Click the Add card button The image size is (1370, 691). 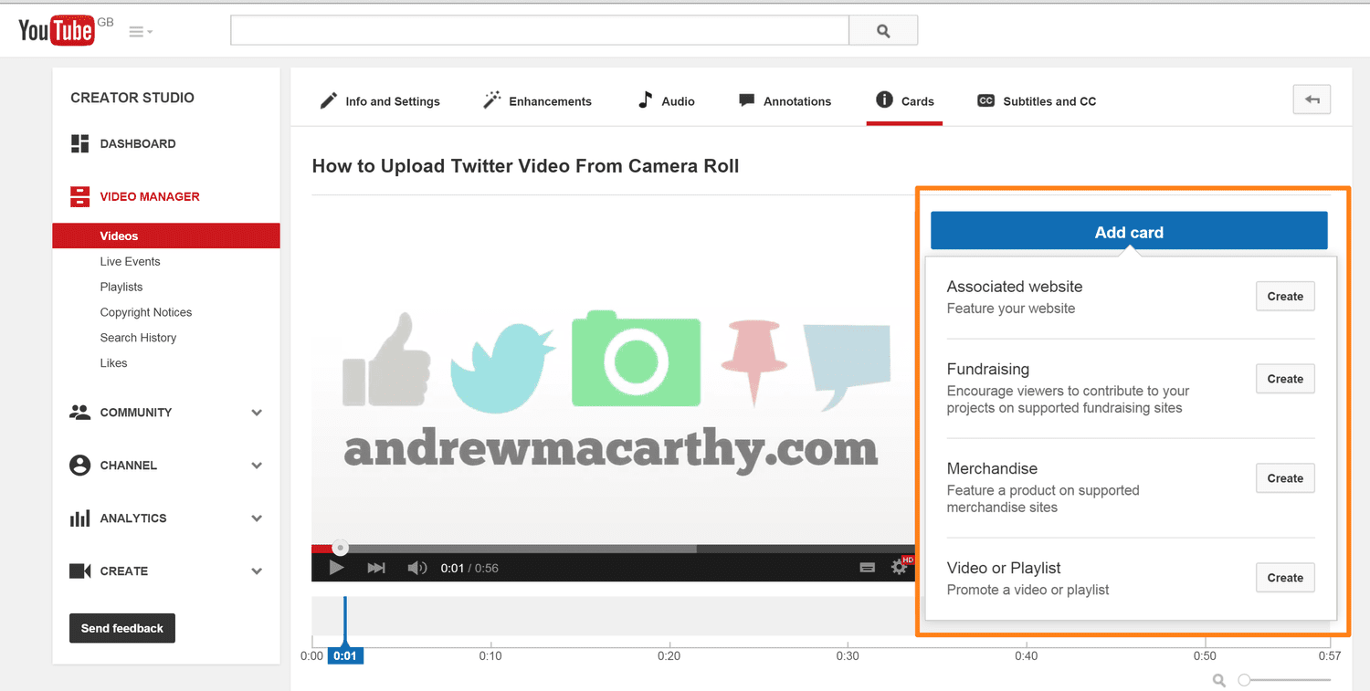click(1129, 231)
